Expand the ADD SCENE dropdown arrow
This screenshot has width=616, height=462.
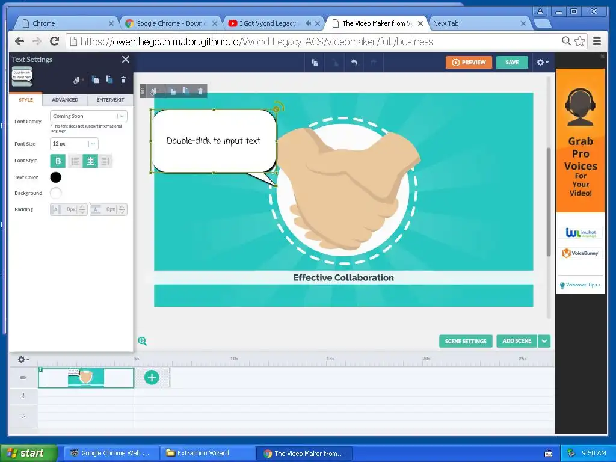(x=544, y=341)
